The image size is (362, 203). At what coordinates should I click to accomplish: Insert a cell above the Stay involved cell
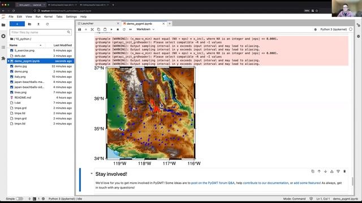tap(332, 171)
